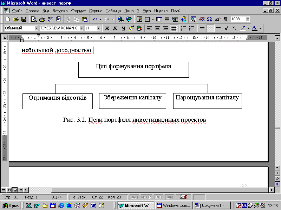Viewport: 281px width, 210px height.
Task: Go to next page with double-arrow button
Action: [x=277, y=184]
